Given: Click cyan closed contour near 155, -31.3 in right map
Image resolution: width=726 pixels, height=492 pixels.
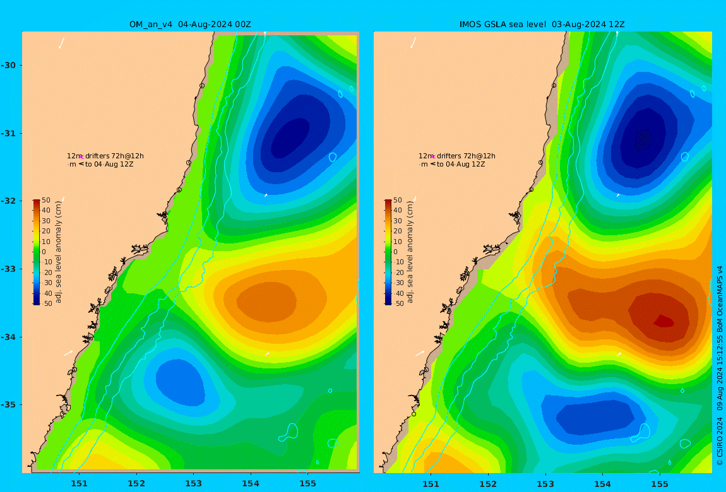Looking at the screenshot, I should pos(685,157).
